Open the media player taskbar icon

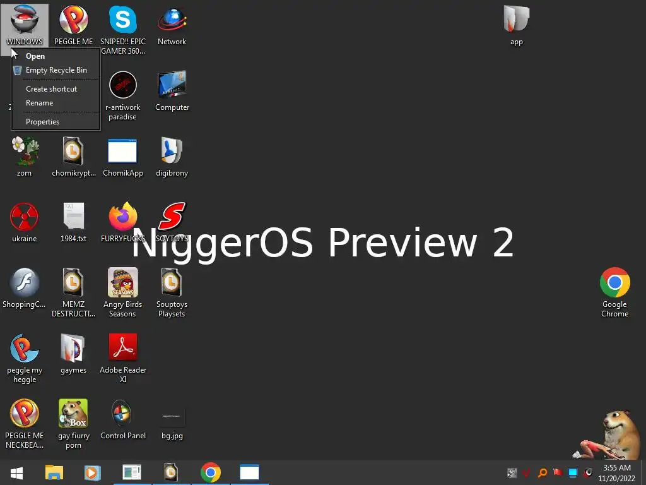[x=92, y=472]
